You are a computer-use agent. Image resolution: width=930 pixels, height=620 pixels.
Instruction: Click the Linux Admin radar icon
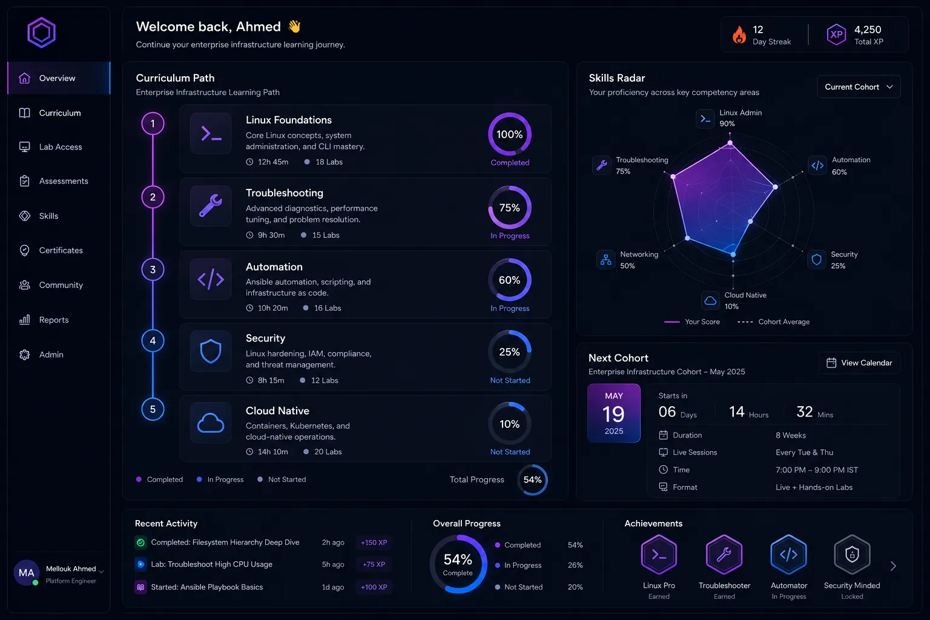coord(705,119)
